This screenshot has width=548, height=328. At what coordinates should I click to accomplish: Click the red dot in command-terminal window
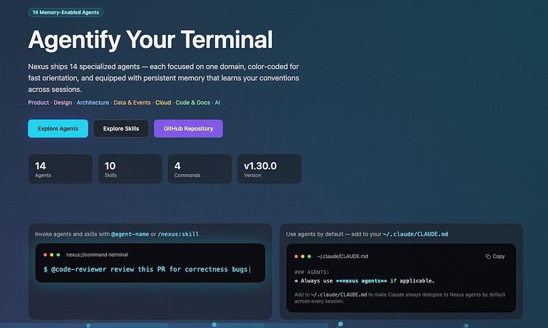[45, 255]
